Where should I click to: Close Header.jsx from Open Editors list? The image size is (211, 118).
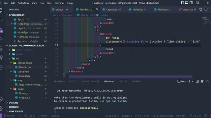pos(11,24)
